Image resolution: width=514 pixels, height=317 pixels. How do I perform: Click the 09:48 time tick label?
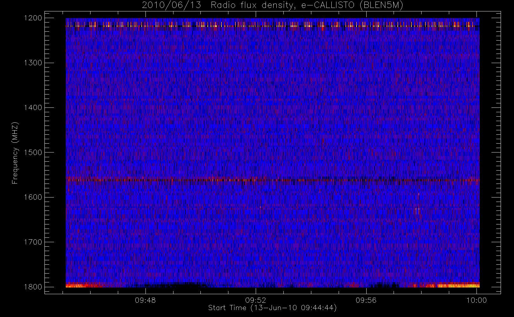coord(145,300)
